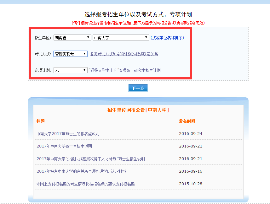270x204 pixels.
Task: Open the 2017年报考中南大学 学历认证材料 announcement
Action: (81, 171)
